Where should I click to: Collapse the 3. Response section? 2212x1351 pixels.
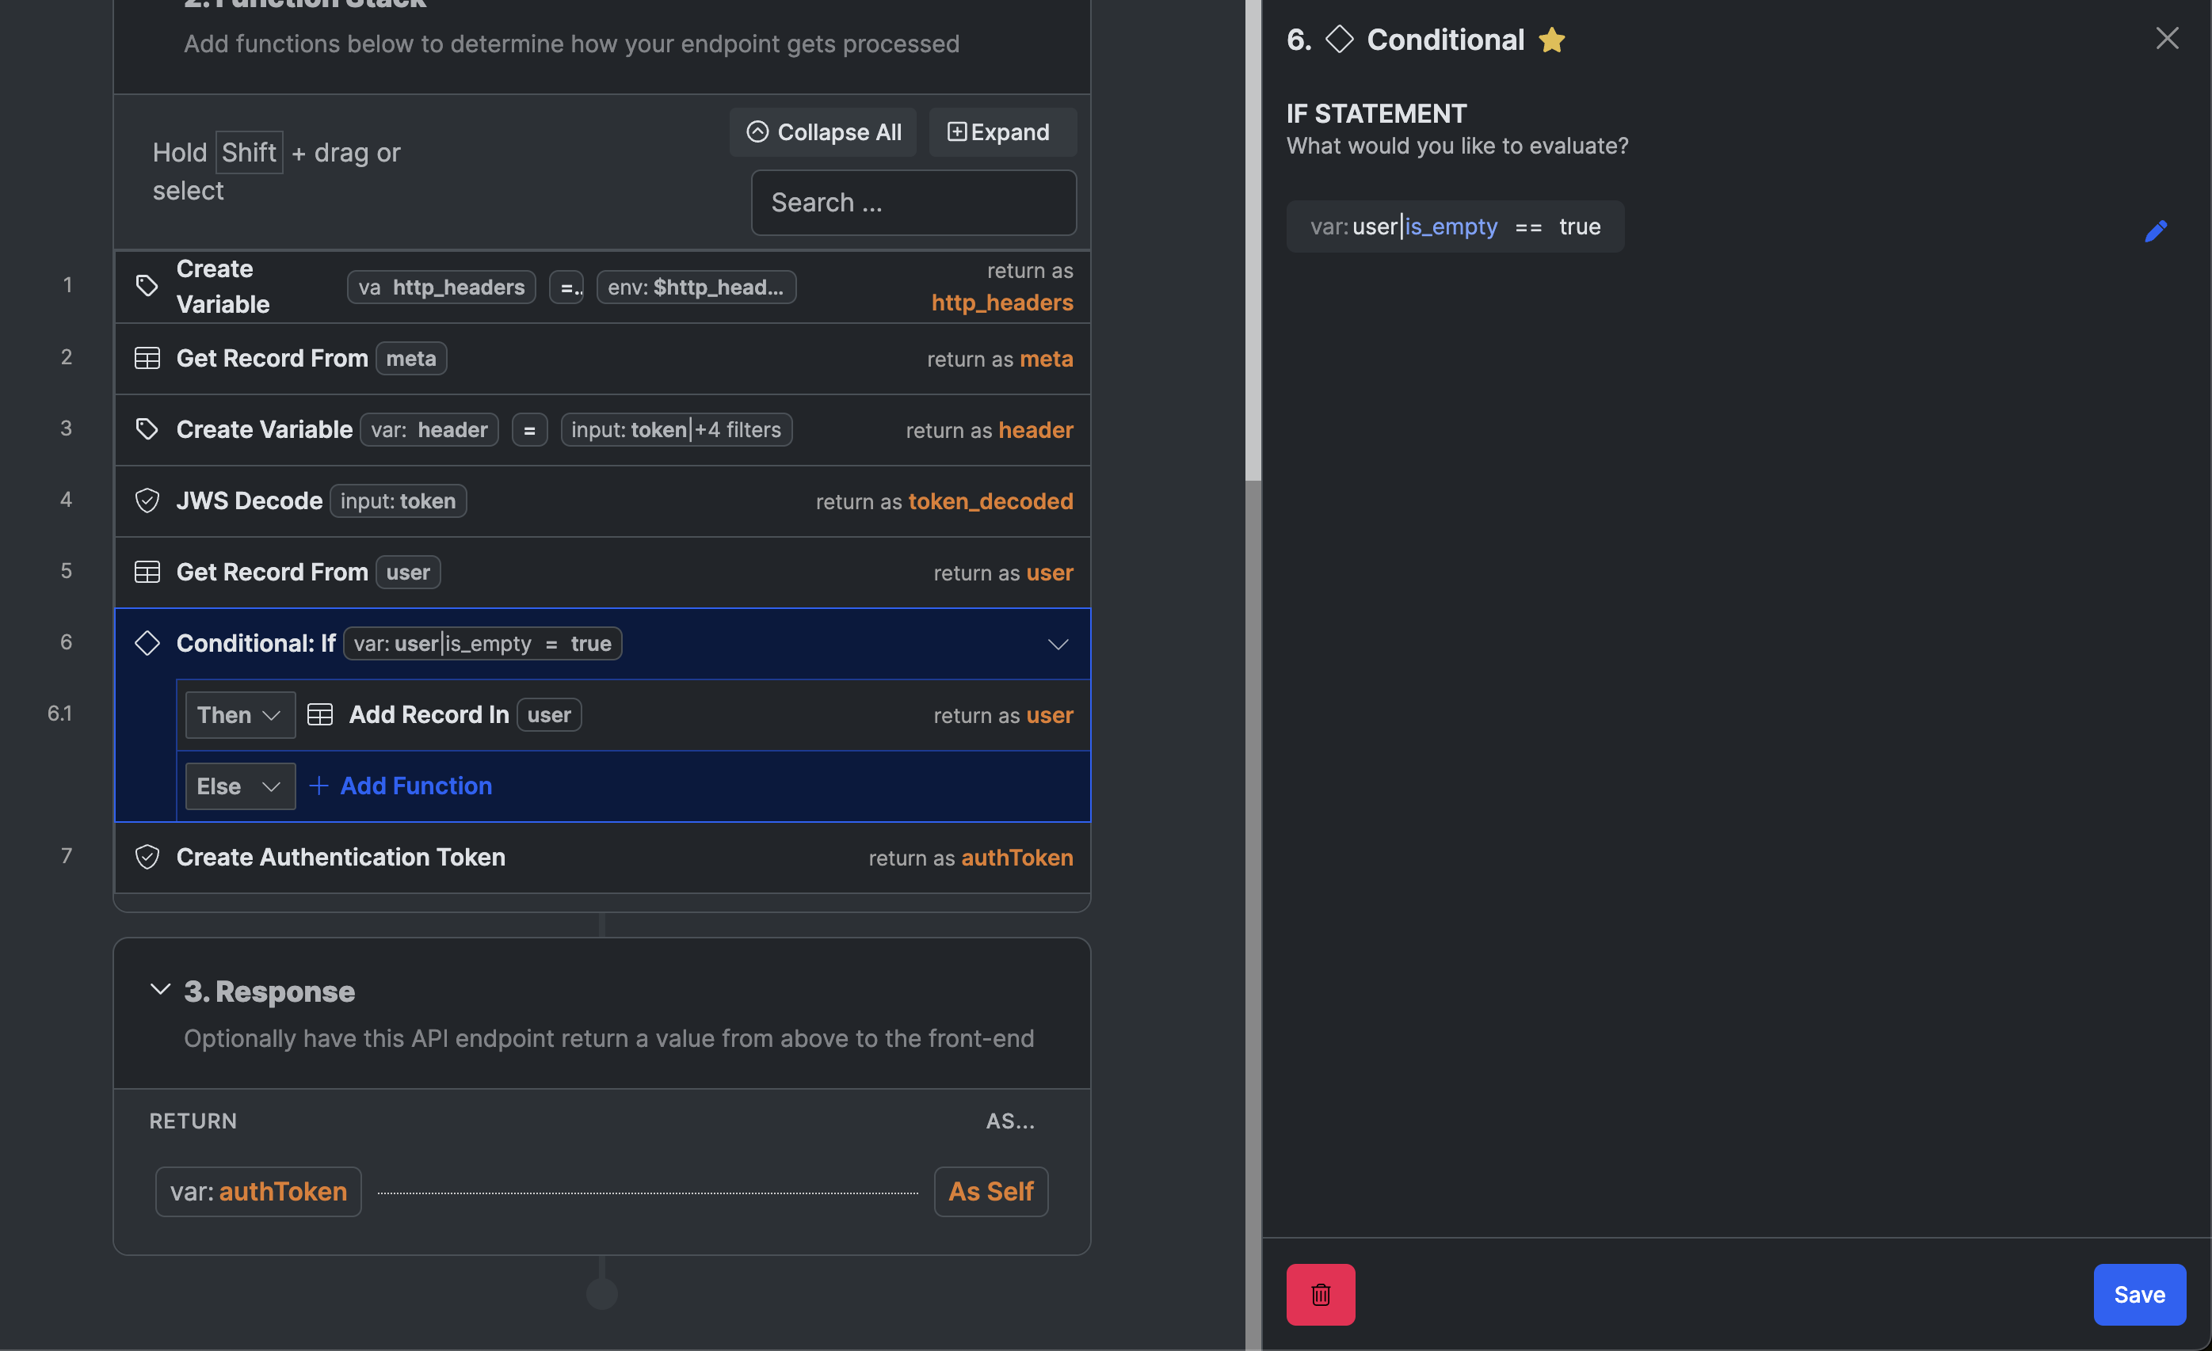pyautogui.click(x=160, y=989)
